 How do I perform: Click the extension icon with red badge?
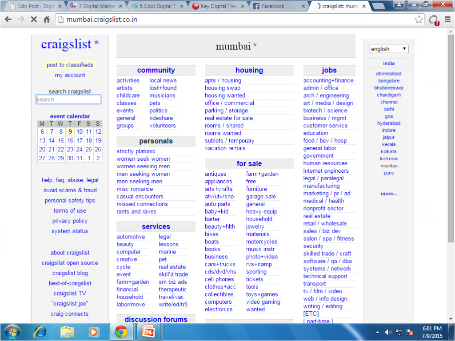point(434,20)
